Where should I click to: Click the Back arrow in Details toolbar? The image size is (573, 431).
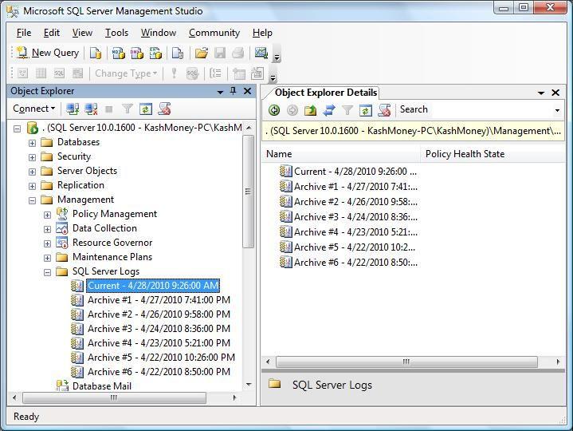coord(273,110)
